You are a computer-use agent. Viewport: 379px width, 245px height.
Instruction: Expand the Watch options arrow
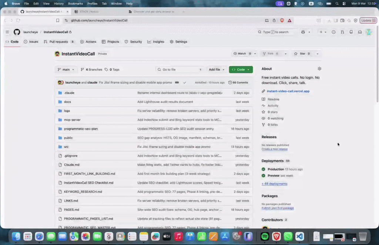(x=255, y=54)
